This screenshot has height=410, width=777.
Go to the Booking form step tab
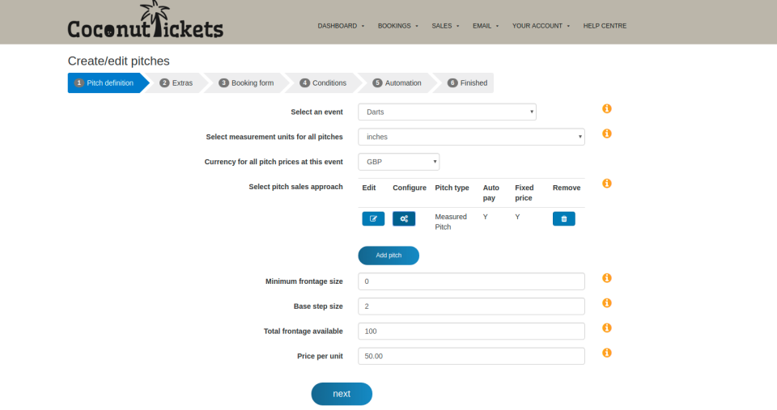(246, 82)
